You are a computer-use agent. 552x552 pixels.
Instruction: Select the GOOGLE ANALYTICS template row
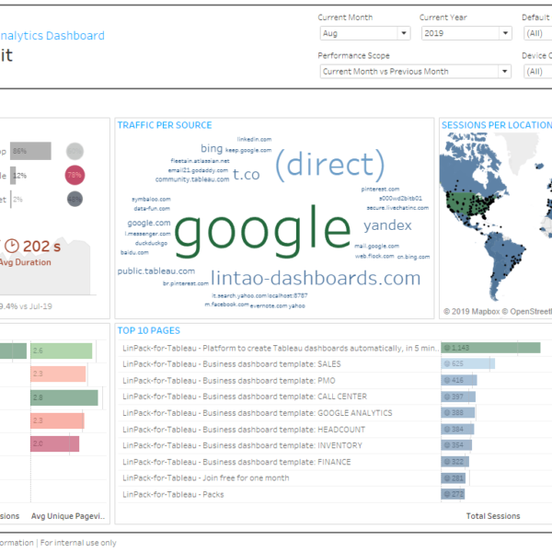(x=279, y=413)
